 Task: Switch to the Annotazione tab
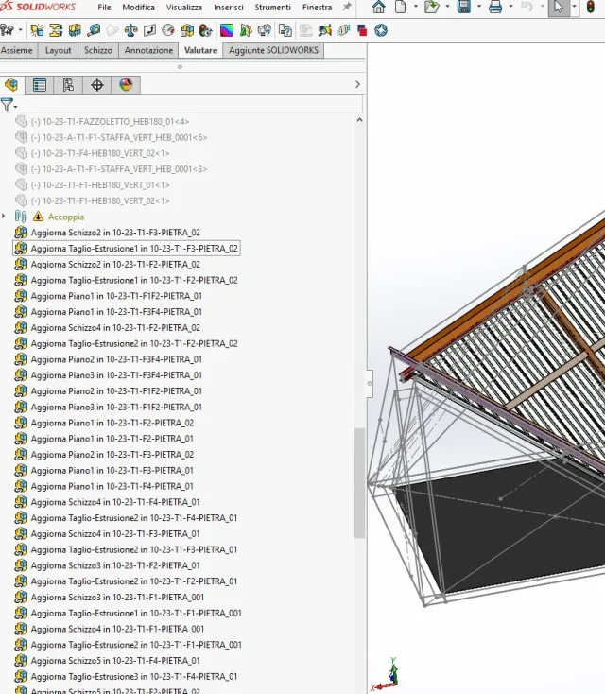(x=148, y=50)
